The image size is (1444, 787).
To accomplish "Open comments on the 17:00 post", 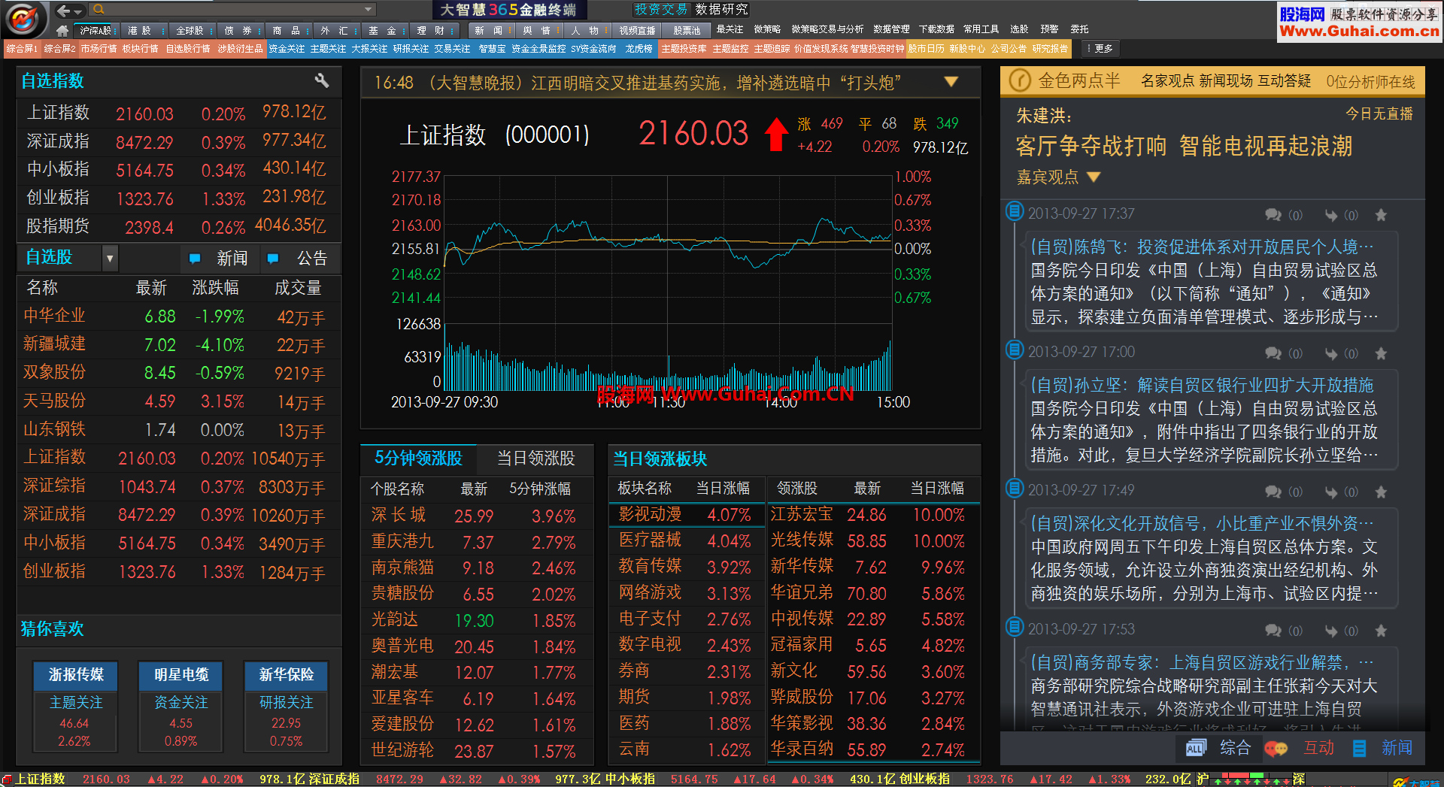I will [x=1273, y=353].
